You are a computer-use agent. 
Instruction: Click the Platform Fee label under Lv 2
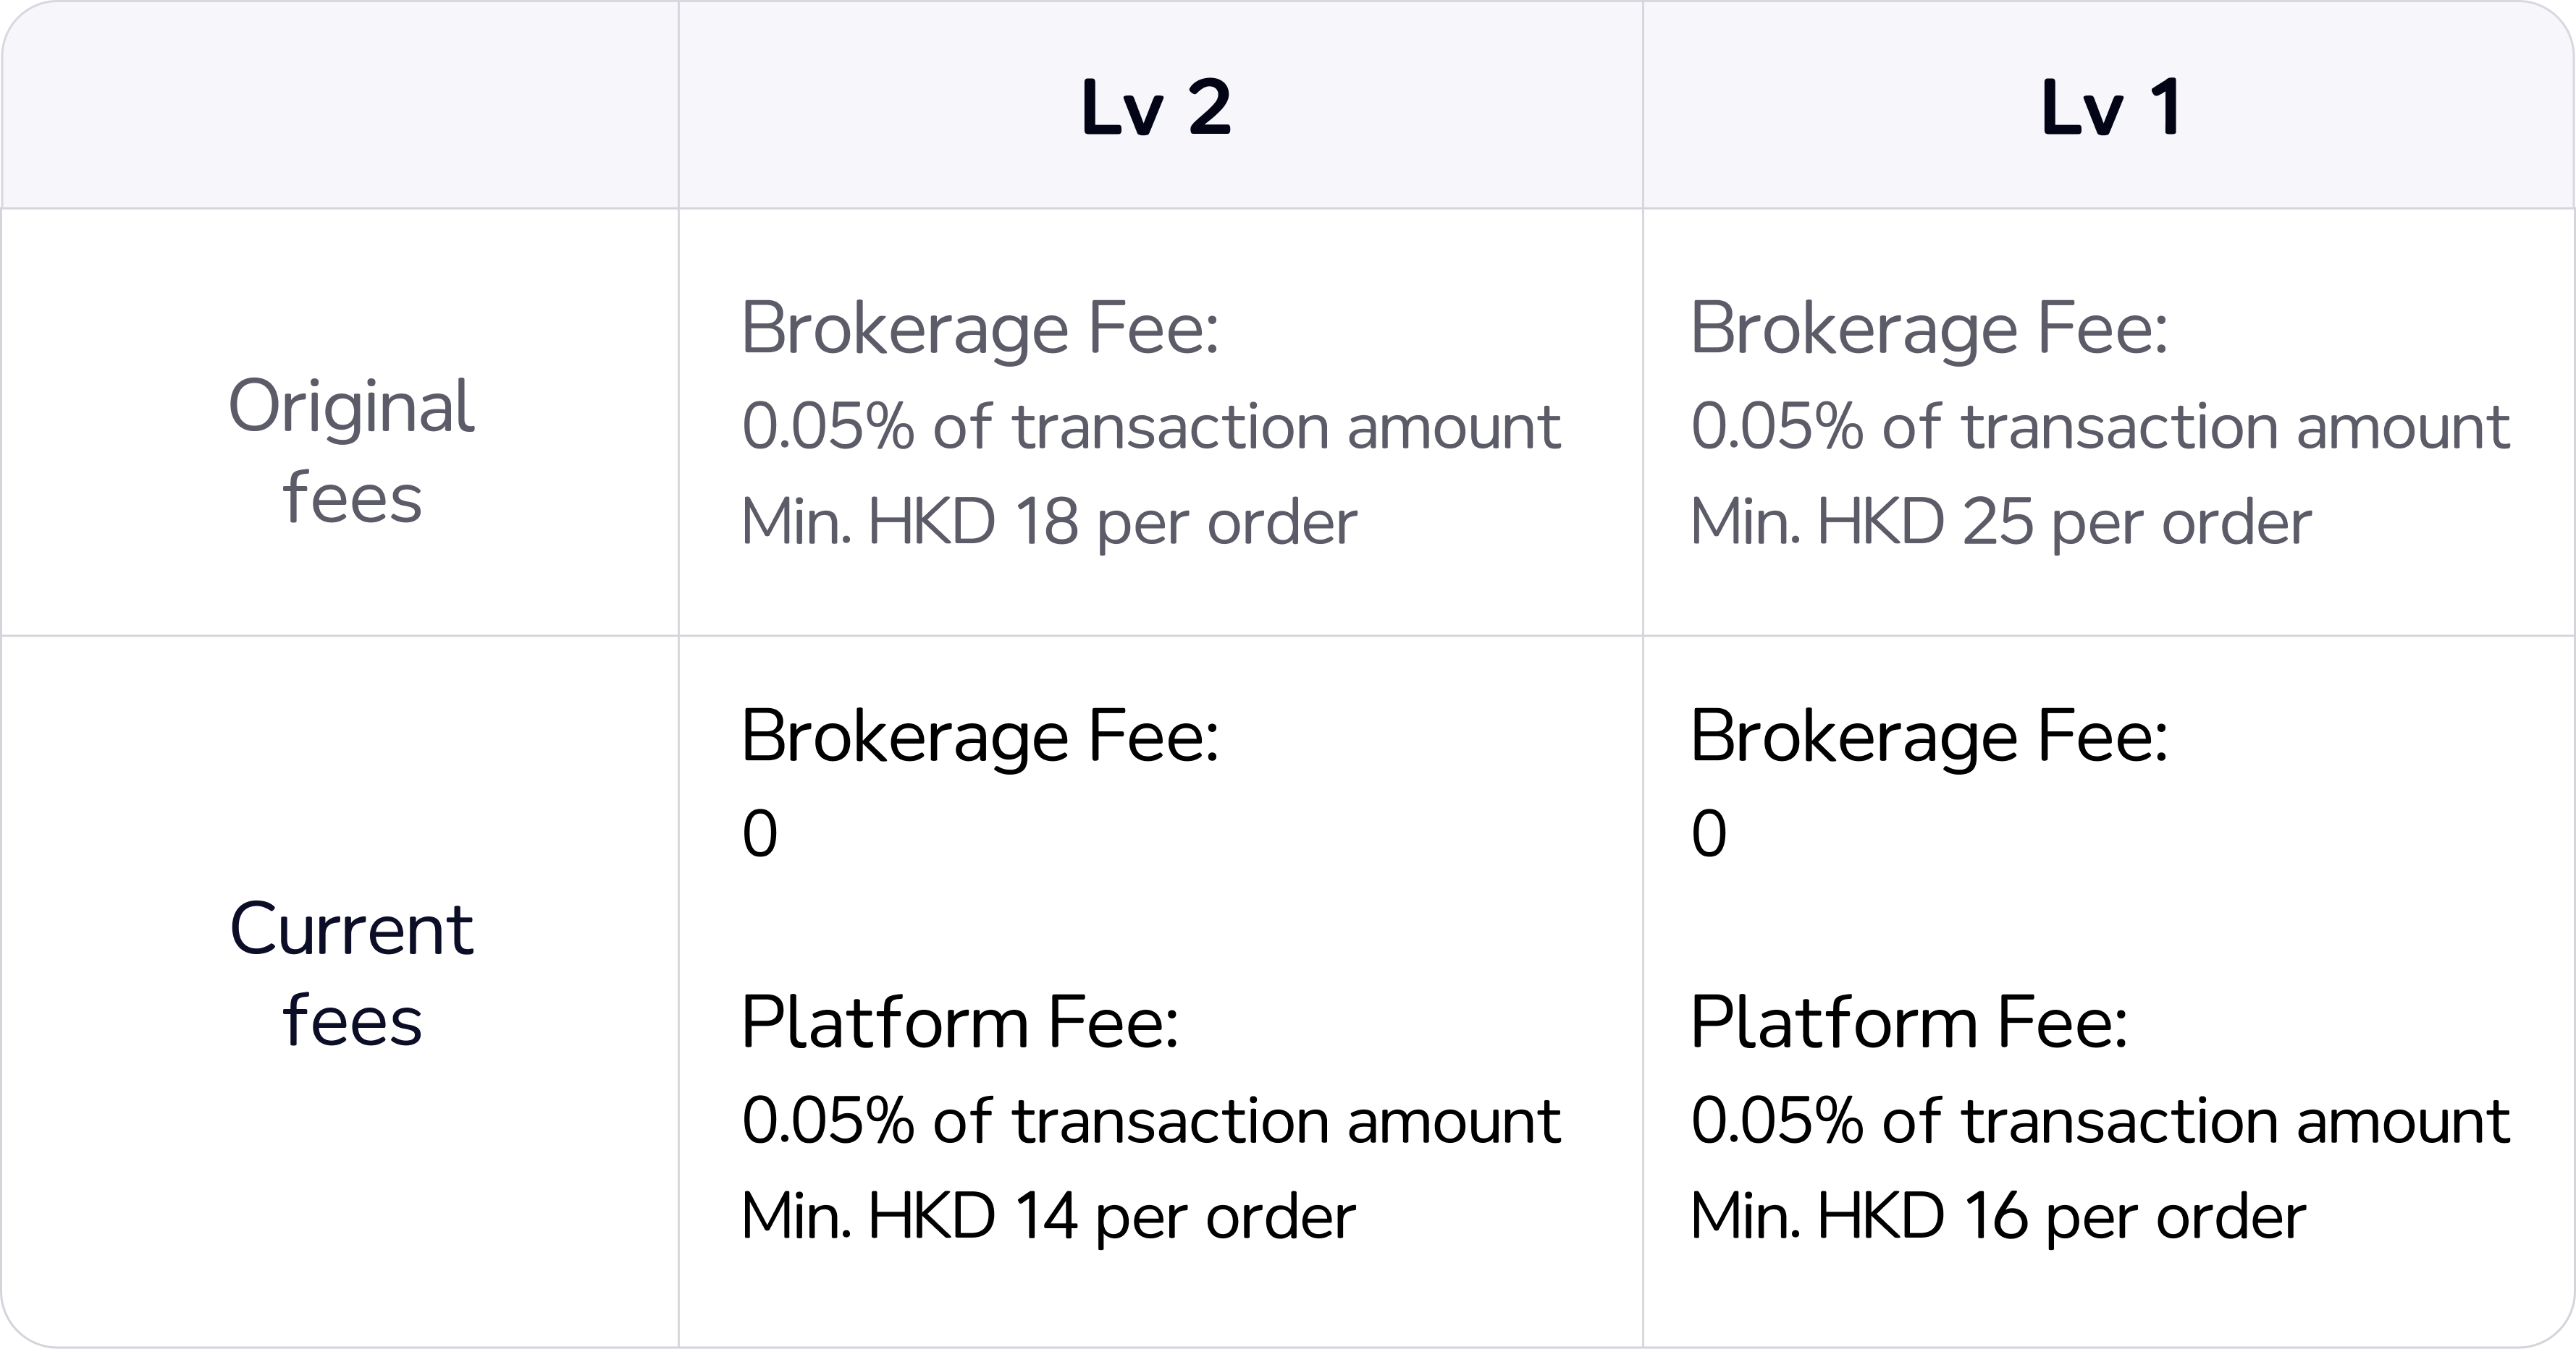(x=960, y=1024)
